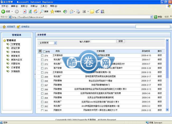This screenshot has height=124, width=172.
Task: Click the green arrow icon beside 订单管理
Action: [8, 68]
